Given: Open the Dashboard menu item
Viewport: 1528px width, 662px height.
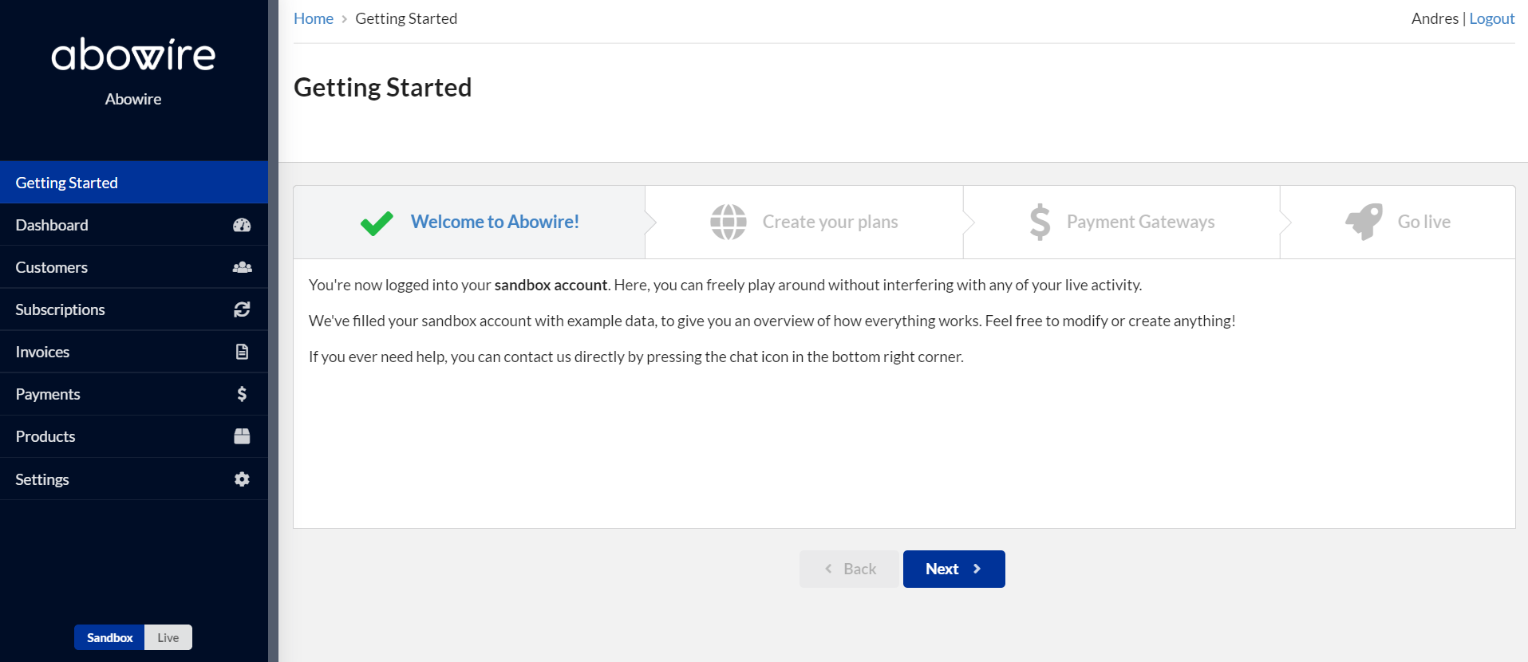Looking at the screenshot, I should coord(134,225).
